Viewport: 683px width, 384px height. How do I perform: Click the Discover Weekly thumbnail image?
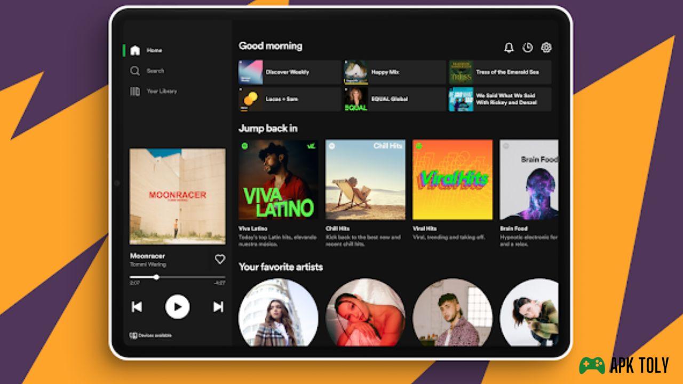pyautogui.click(x=251, y=72)
